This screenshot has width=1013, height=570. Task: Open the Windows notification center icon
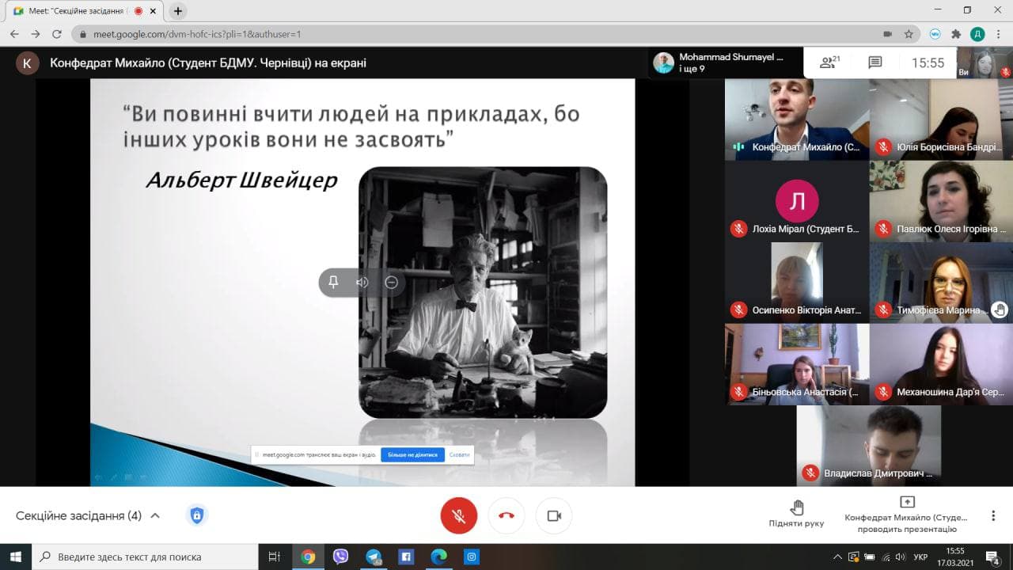coord(992,557)
